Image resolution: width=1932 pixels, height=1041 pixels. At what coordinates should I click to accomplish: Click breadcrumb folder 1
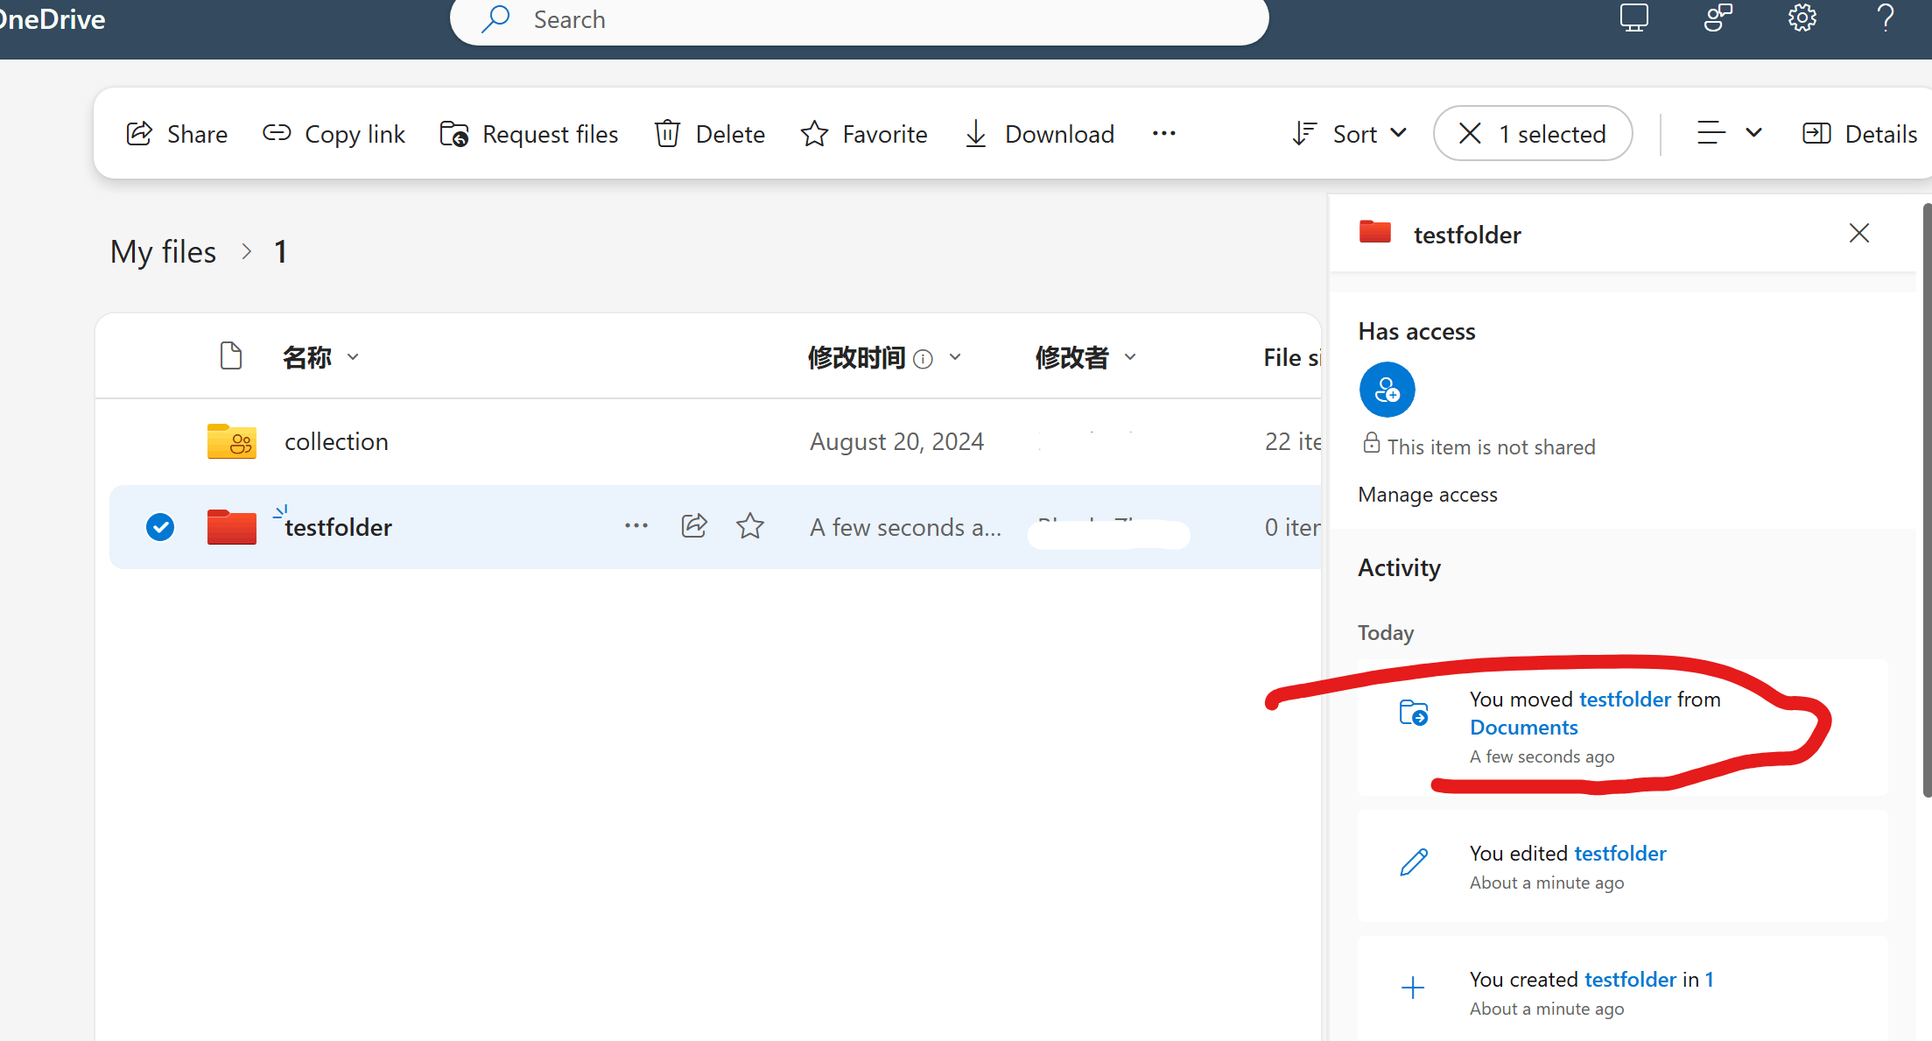(280, 252)
